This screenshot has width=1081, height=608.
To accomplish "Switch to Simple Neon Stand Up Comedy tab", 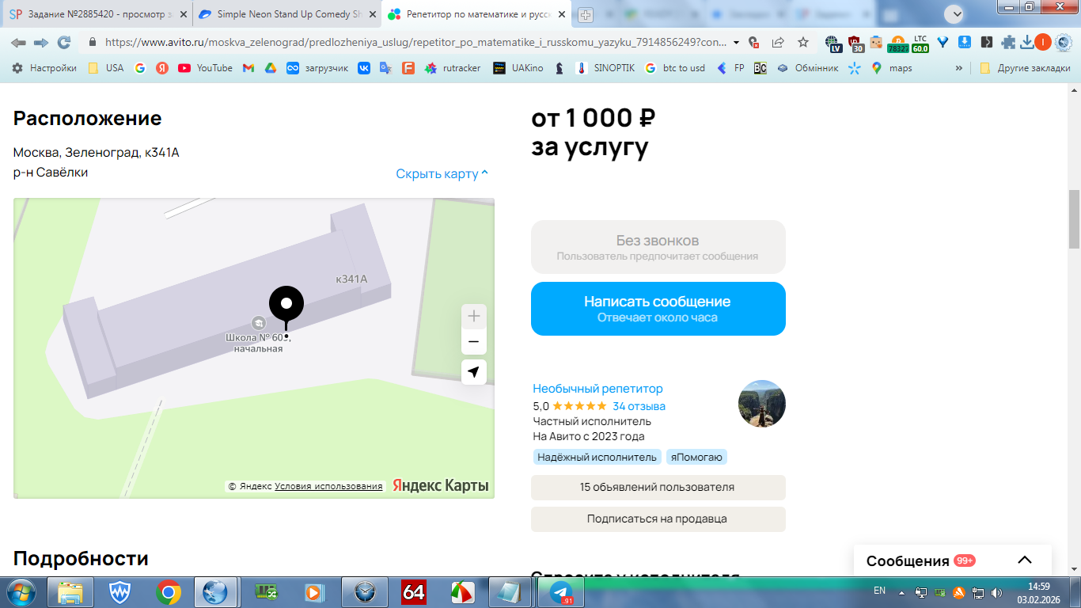I will [x=286, y=14].
